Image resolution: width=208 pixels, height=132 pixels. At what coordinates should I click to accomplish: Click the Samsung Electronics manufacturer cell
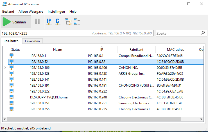pos(135,103)
